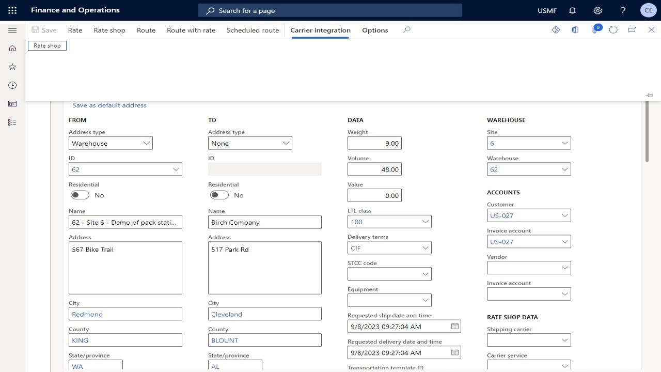Open CE user account avatar
This screenshot has width=661, height=372.
pos(648,10)
